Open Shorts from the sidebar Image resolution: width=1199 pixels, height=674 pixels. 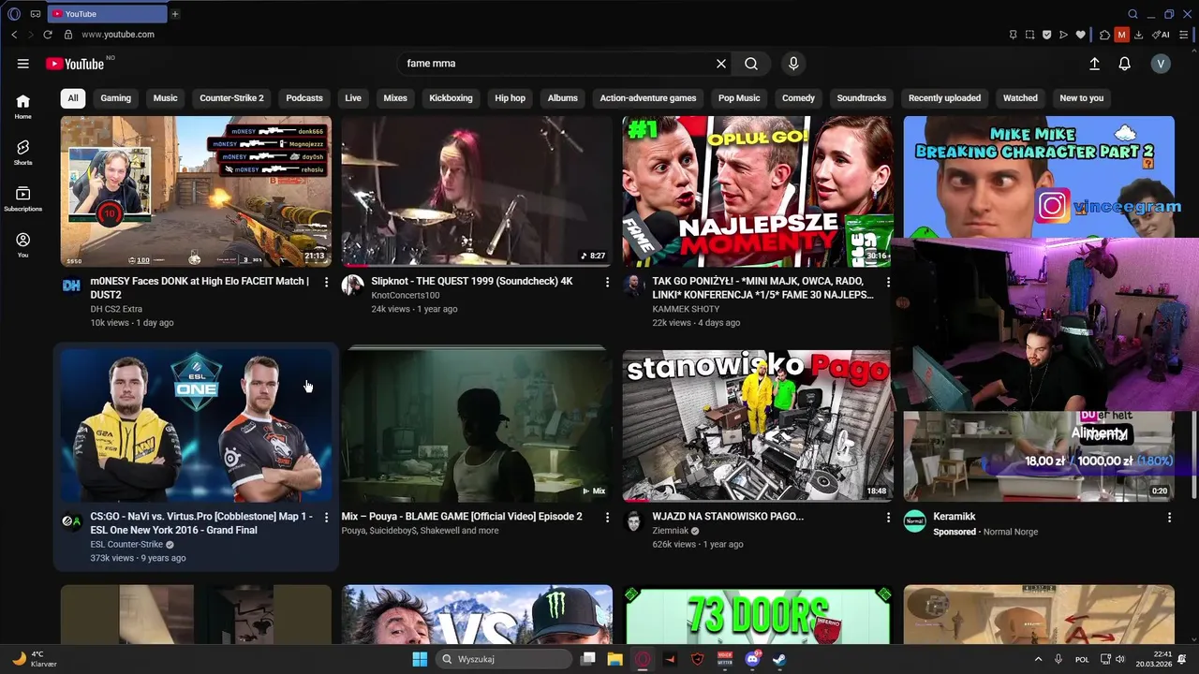(x=22, y=153)
